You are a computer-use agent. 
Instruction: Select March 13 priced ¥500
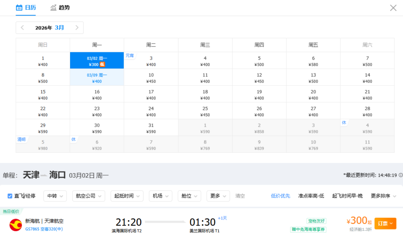coord(313,77)
